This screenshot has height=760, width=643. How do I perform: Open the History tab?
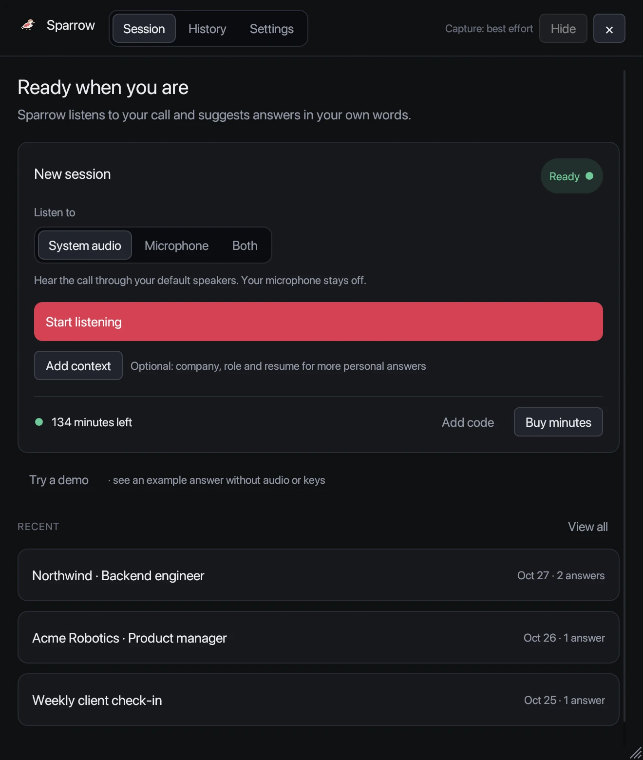coord(207,29)
